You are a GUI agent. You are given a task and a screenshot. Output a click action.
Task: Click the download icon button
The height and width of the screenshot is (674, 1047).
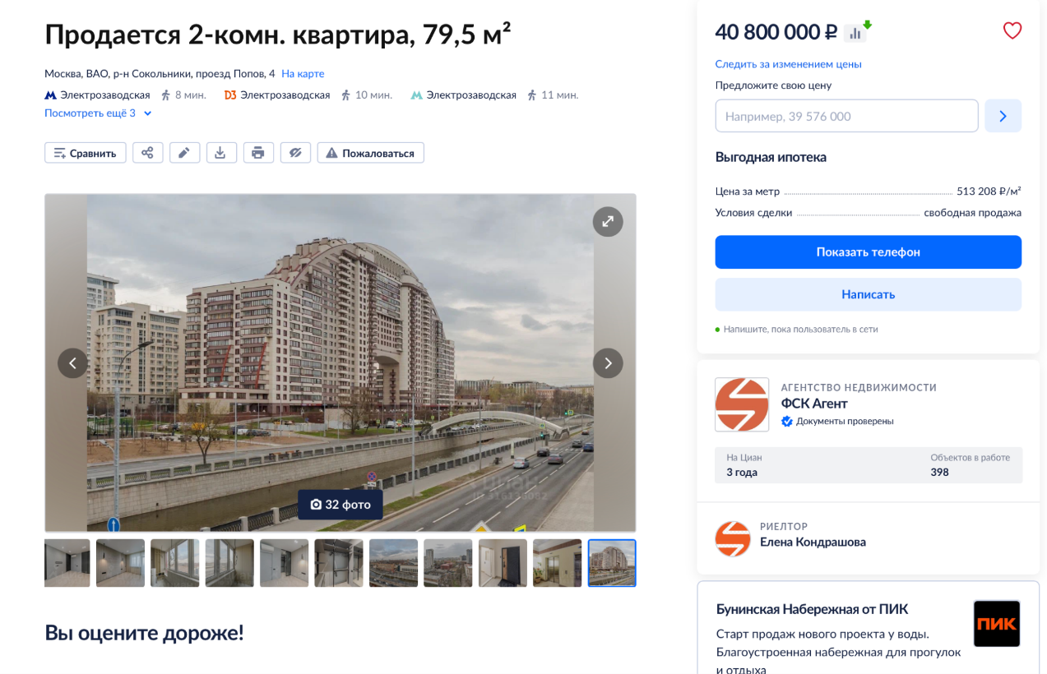coord(221,153)
